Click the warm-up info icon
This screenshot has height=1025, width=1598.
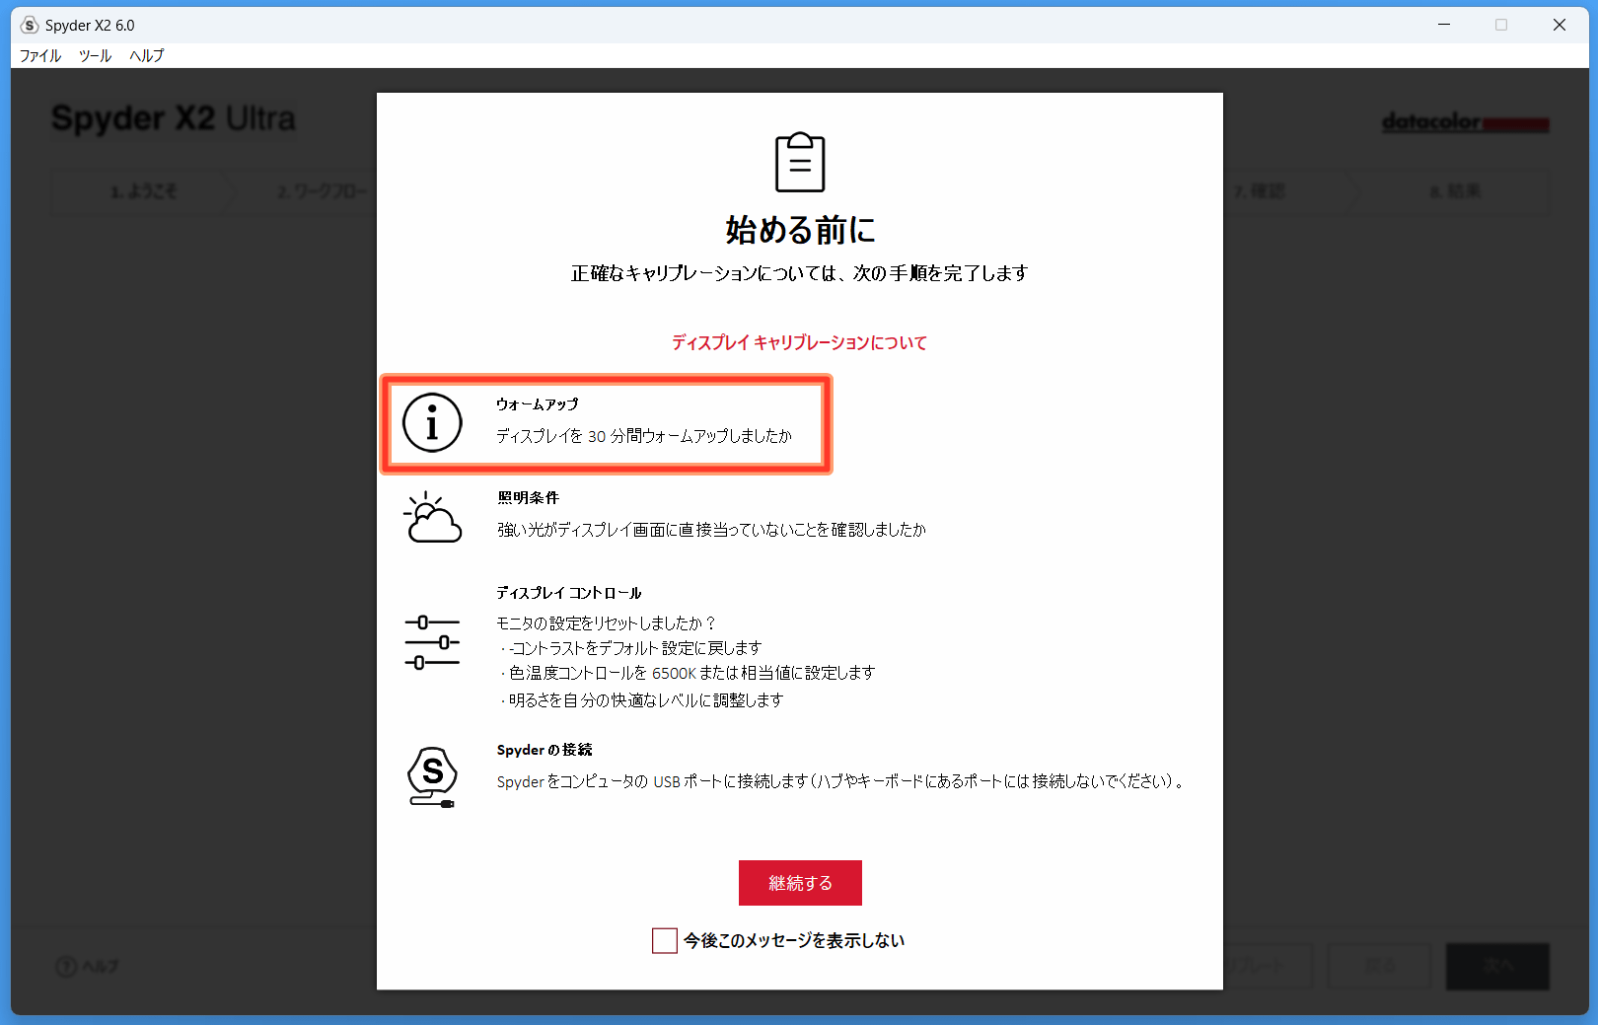(432, 423)
